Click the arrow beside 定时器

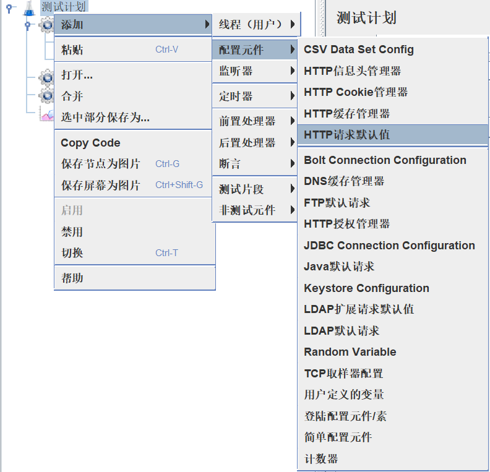click(x=293, y=96)
